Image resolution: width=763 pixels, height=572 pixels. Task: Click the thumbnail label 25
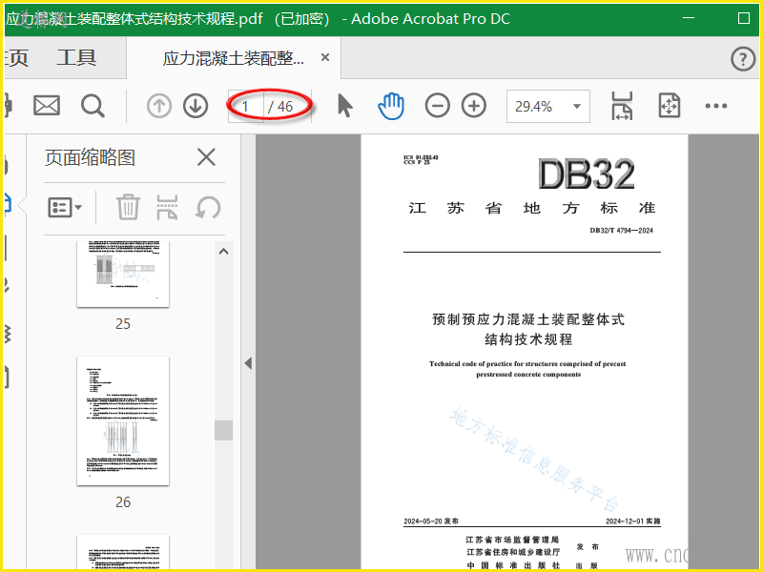(123, 324)
